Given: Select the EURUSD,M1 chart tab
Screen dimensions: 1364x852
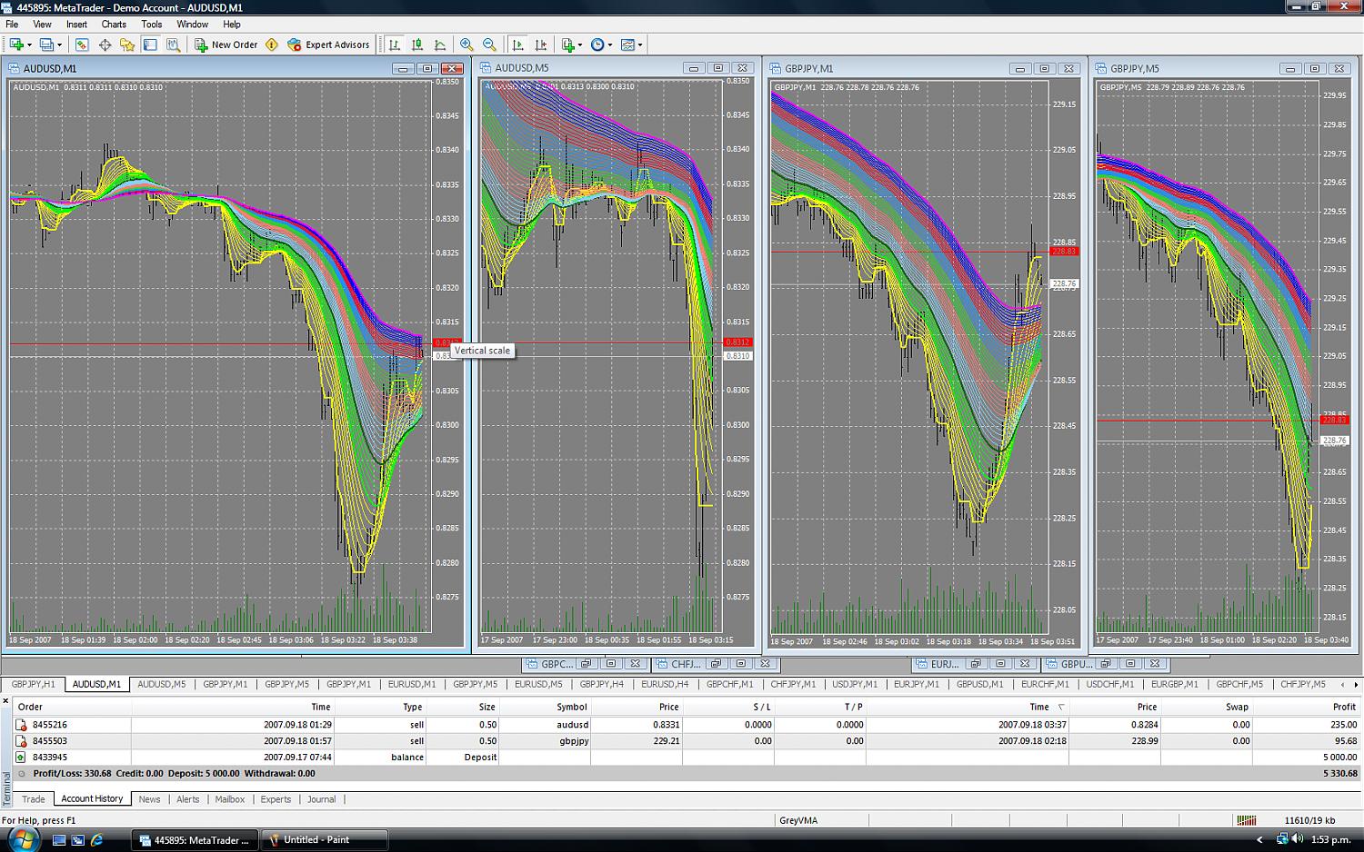Looking at the screenshot, I should pos(412,684).
